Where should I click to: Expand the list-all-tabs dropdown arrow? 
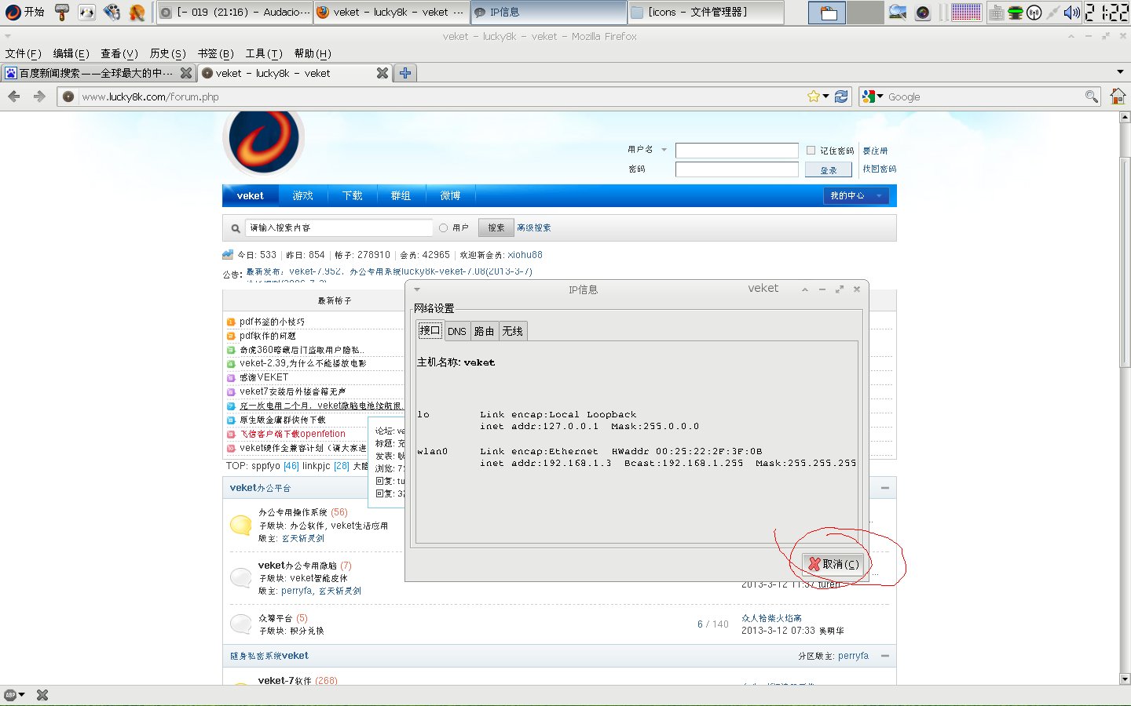point(1121,72)
